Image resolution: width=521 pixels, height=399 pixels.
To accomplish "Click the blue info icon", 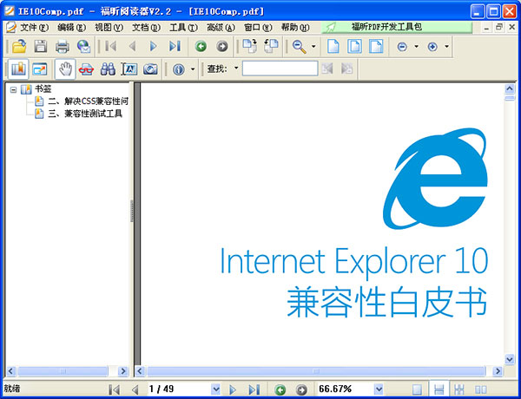I will click(x=179, y=69).
